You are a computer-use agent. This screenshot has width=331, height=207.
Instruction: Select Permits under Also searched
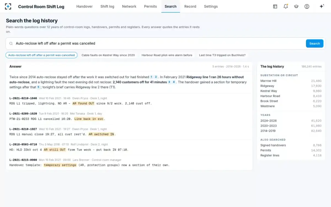(291, 150)
